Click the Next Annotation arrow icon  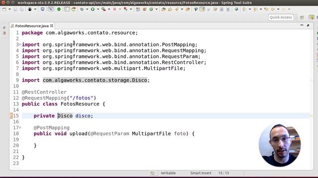coord(244,9)
